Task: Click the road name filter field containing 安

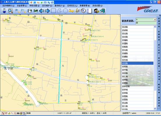Action: click(146, 23)
